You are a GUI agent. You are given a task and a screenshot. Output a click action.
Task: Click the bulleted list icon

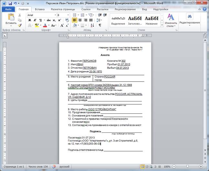tap(74, 15)
